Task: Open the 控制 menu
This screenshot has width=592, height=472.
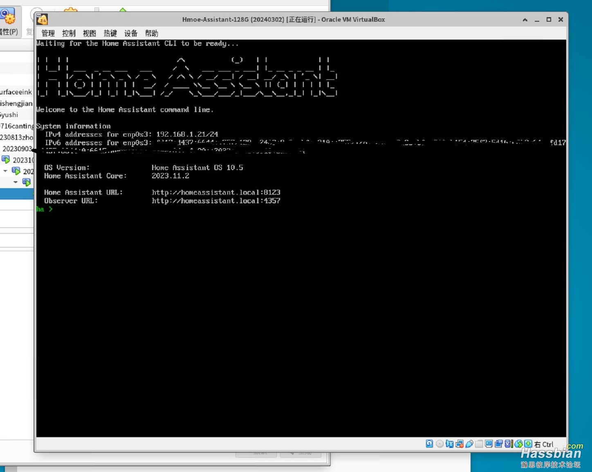Action: [69, 33]
